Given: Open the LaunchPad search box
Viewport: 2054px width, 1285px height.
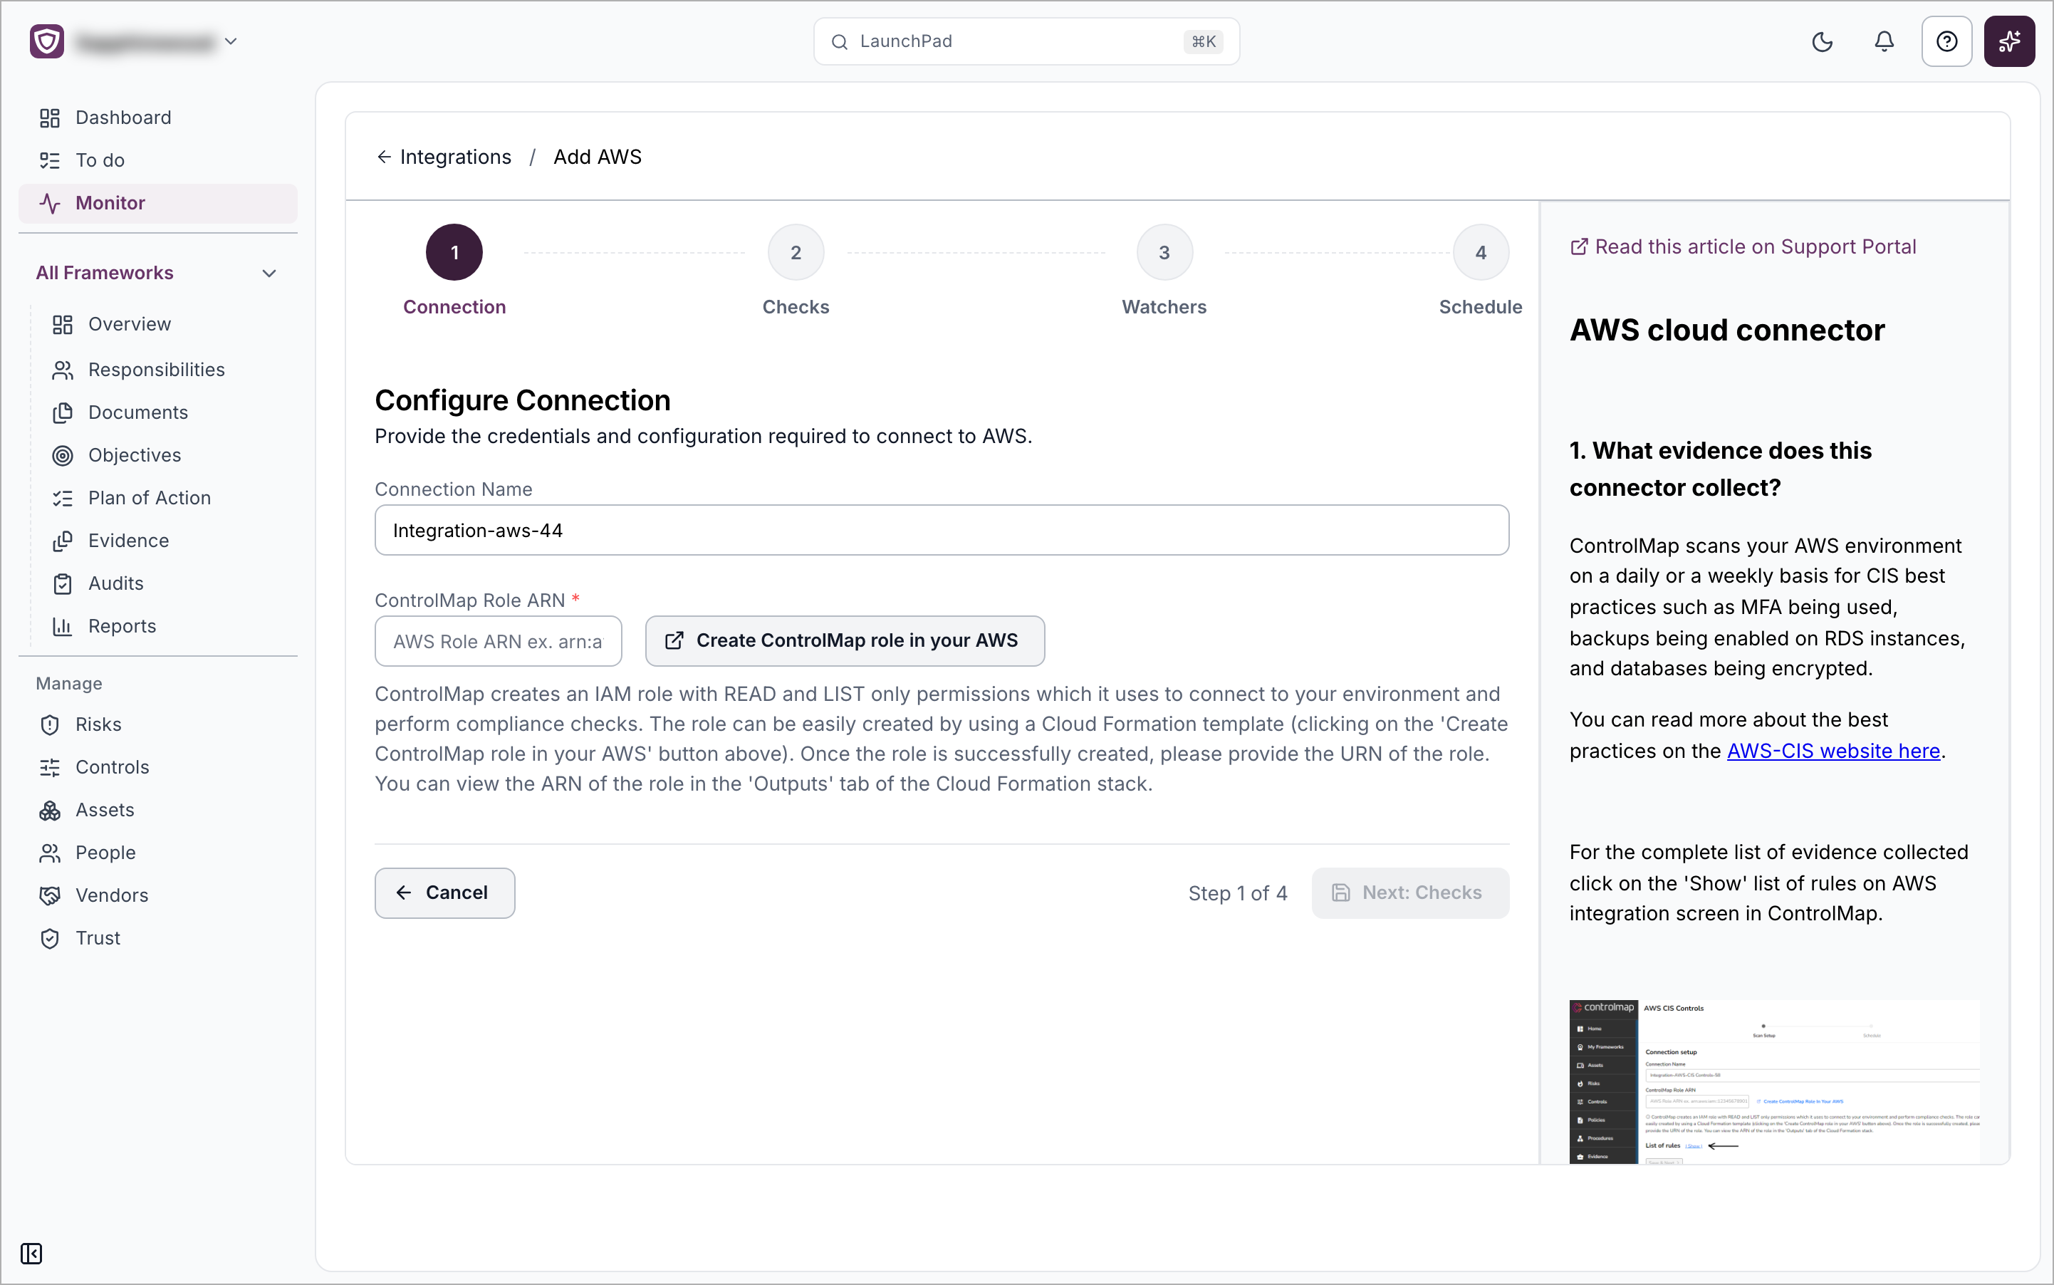Looking at the screenshot, I should (x=1026, y=41).
